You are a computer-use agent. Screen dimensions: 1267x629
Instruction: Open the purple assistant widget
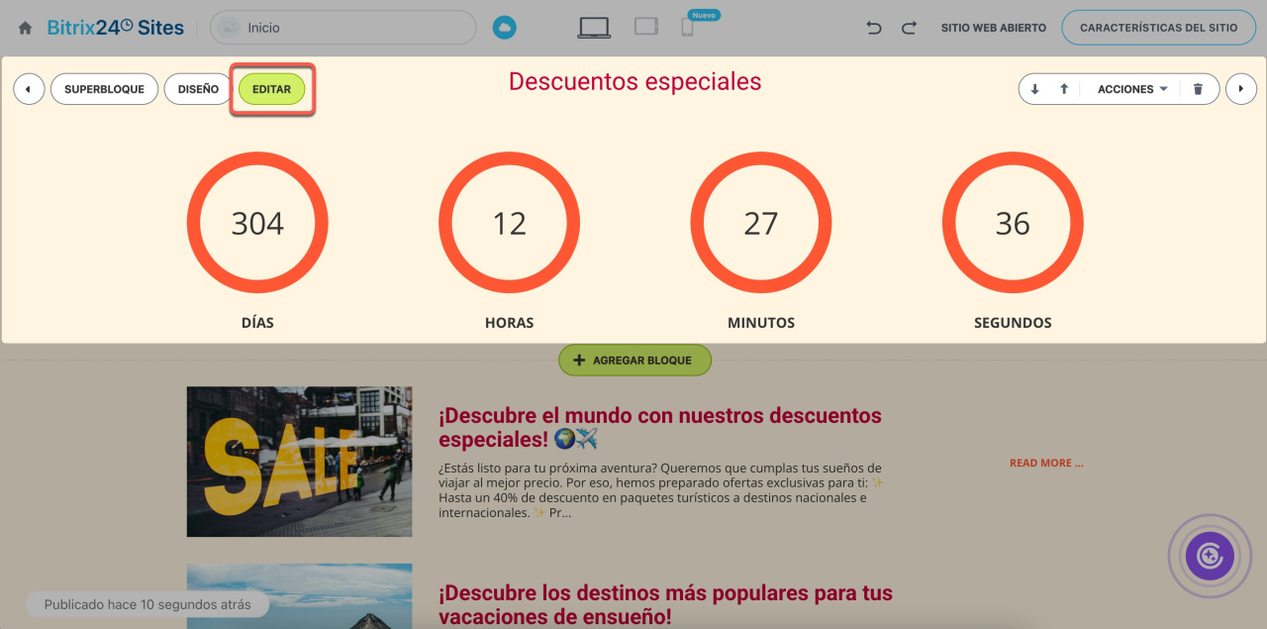coord(1210,556)
